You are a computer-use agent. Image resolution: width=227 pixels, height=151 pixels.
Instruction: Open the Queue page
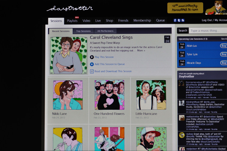tap(160, 20)
